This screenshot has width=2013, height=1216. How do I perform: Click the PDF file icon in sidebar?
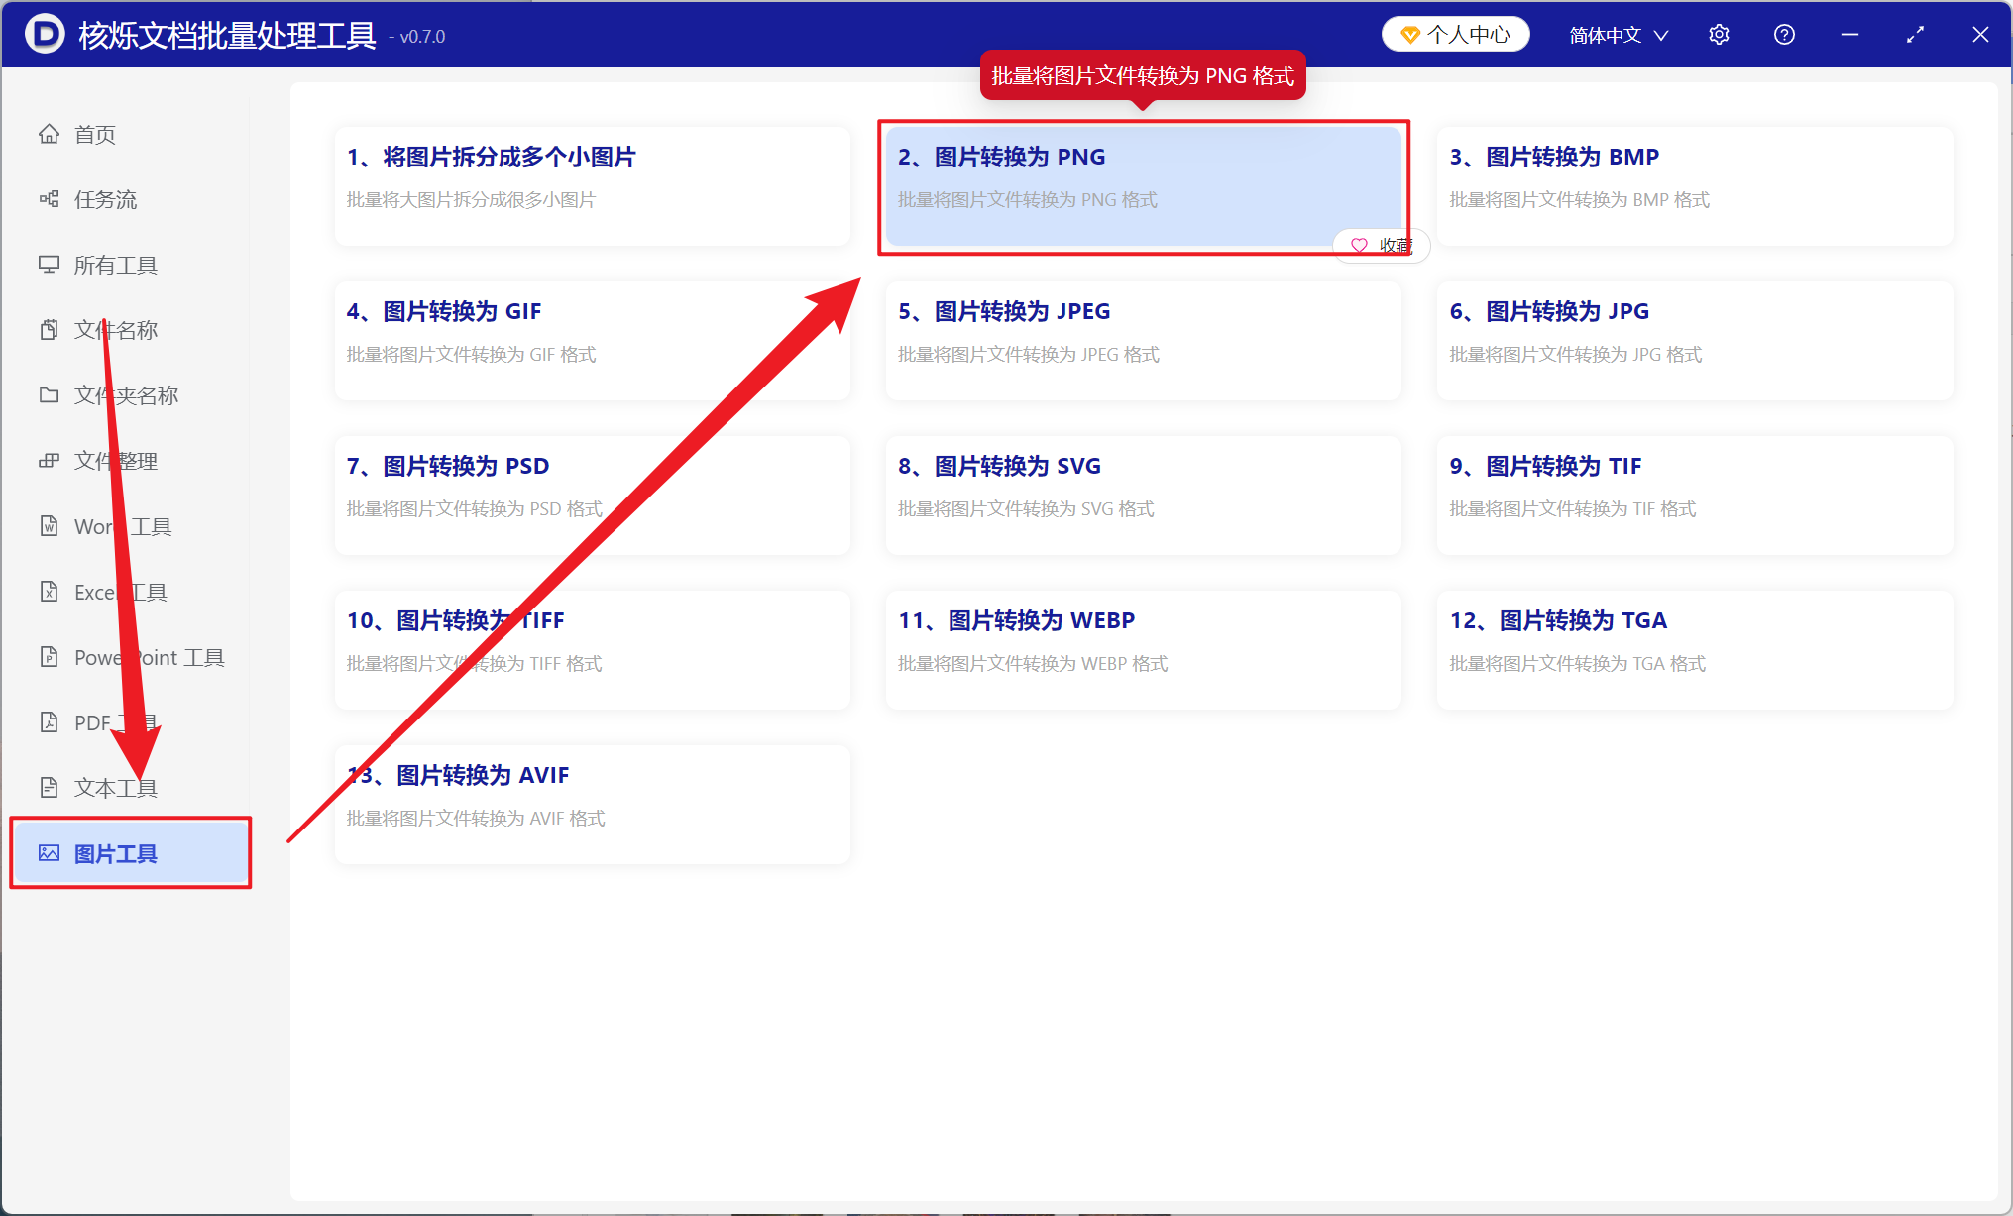(49, 722)
